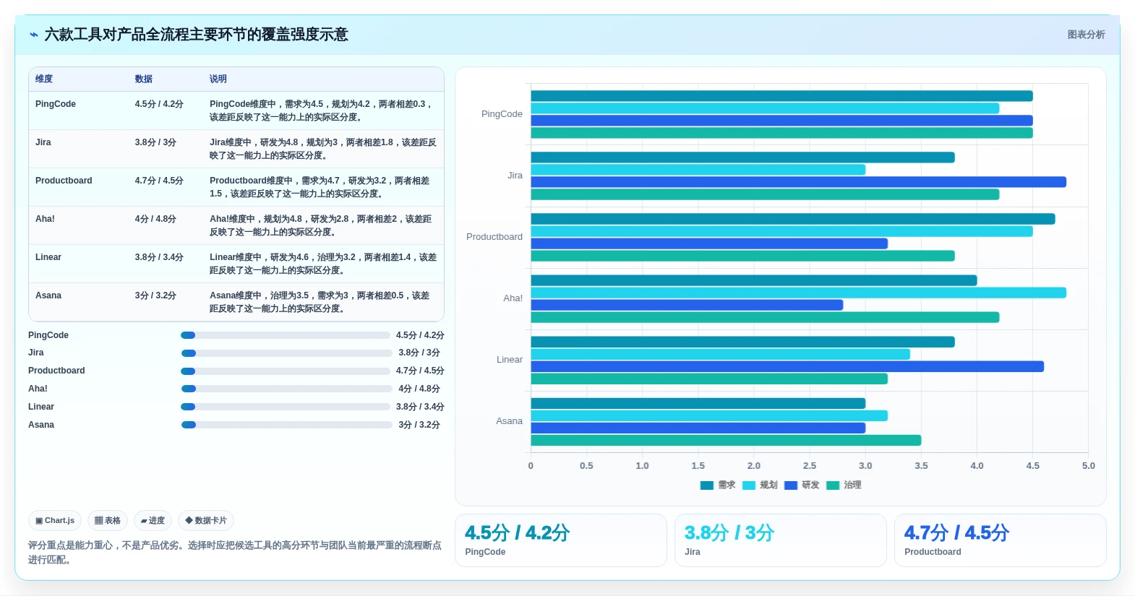Select the PingCode table row name
This screenshot has height=596, width=1135.
click(56, 104)
